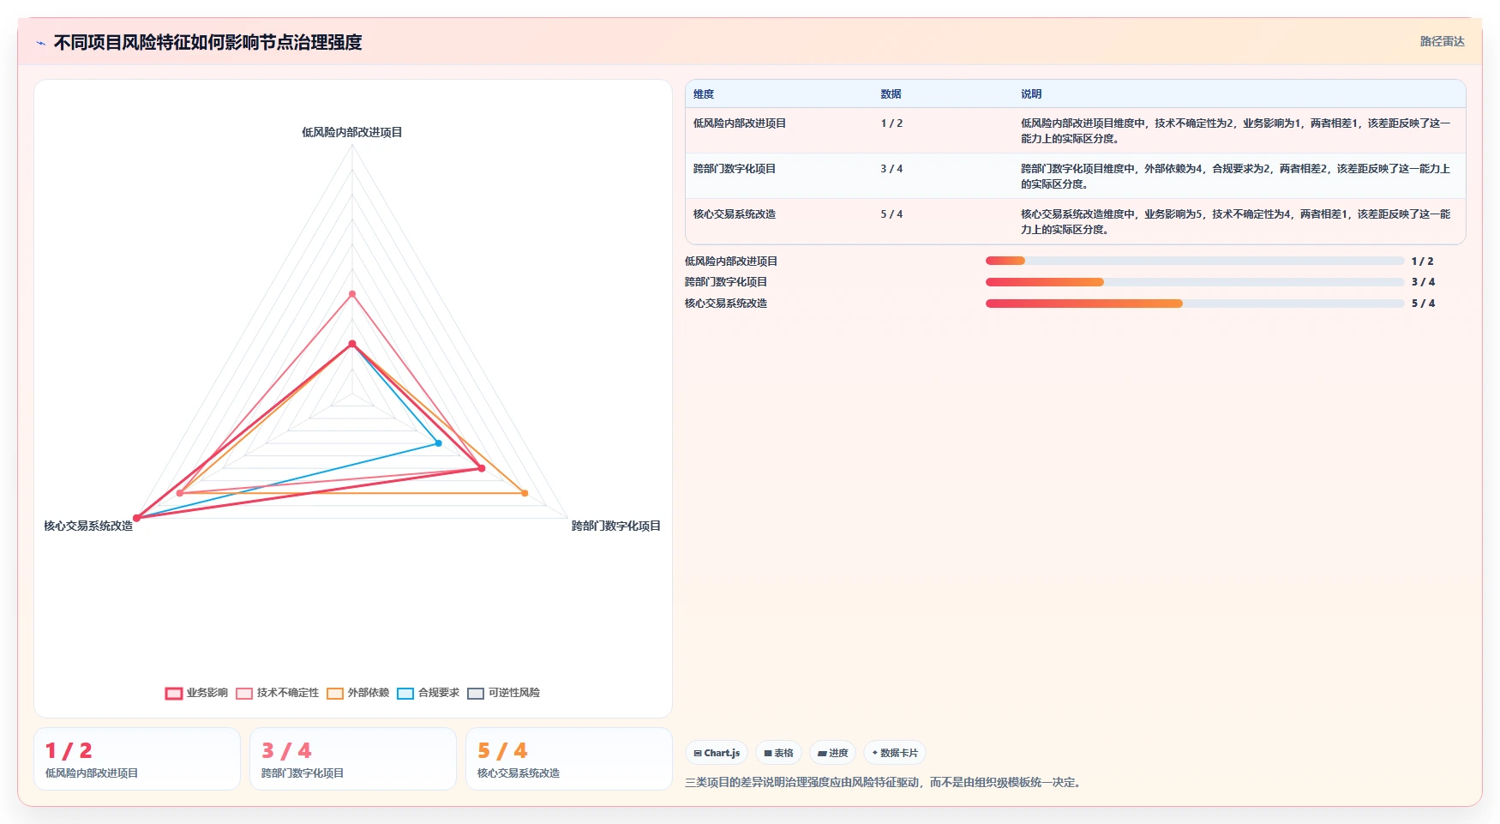
Task: Click the 维度 column header
Action: tap(704, 94)
